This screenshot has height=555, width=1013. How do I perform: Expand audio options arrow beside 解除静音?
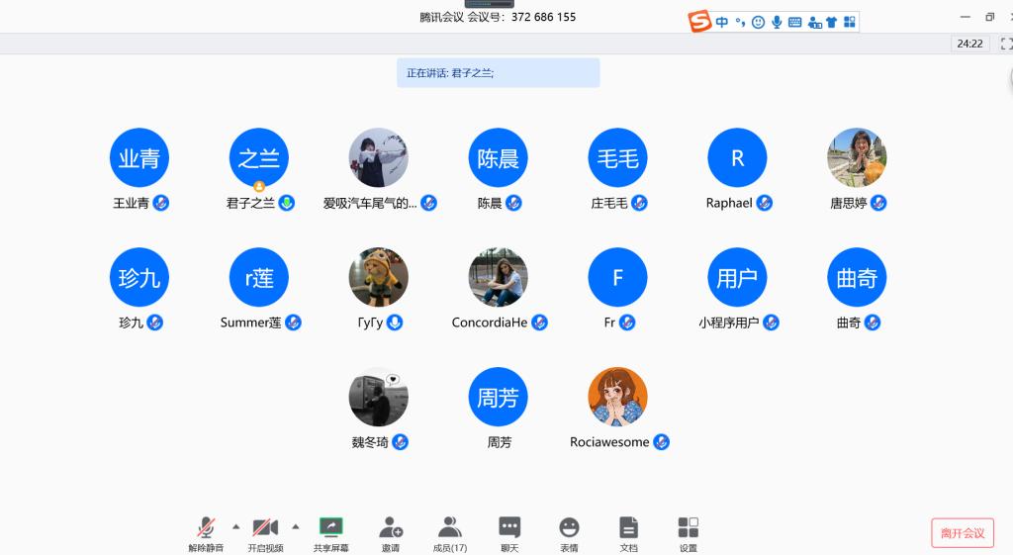(x=235, y=526)
